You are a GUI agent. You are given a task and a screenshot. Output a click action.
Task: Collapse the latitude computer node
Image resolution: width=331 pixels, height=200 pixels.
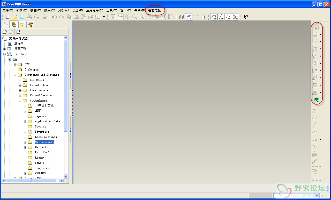pos(5,54)
